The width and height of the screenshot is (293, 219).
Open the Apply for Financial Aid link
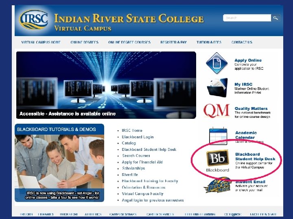(x=142, y=162)
